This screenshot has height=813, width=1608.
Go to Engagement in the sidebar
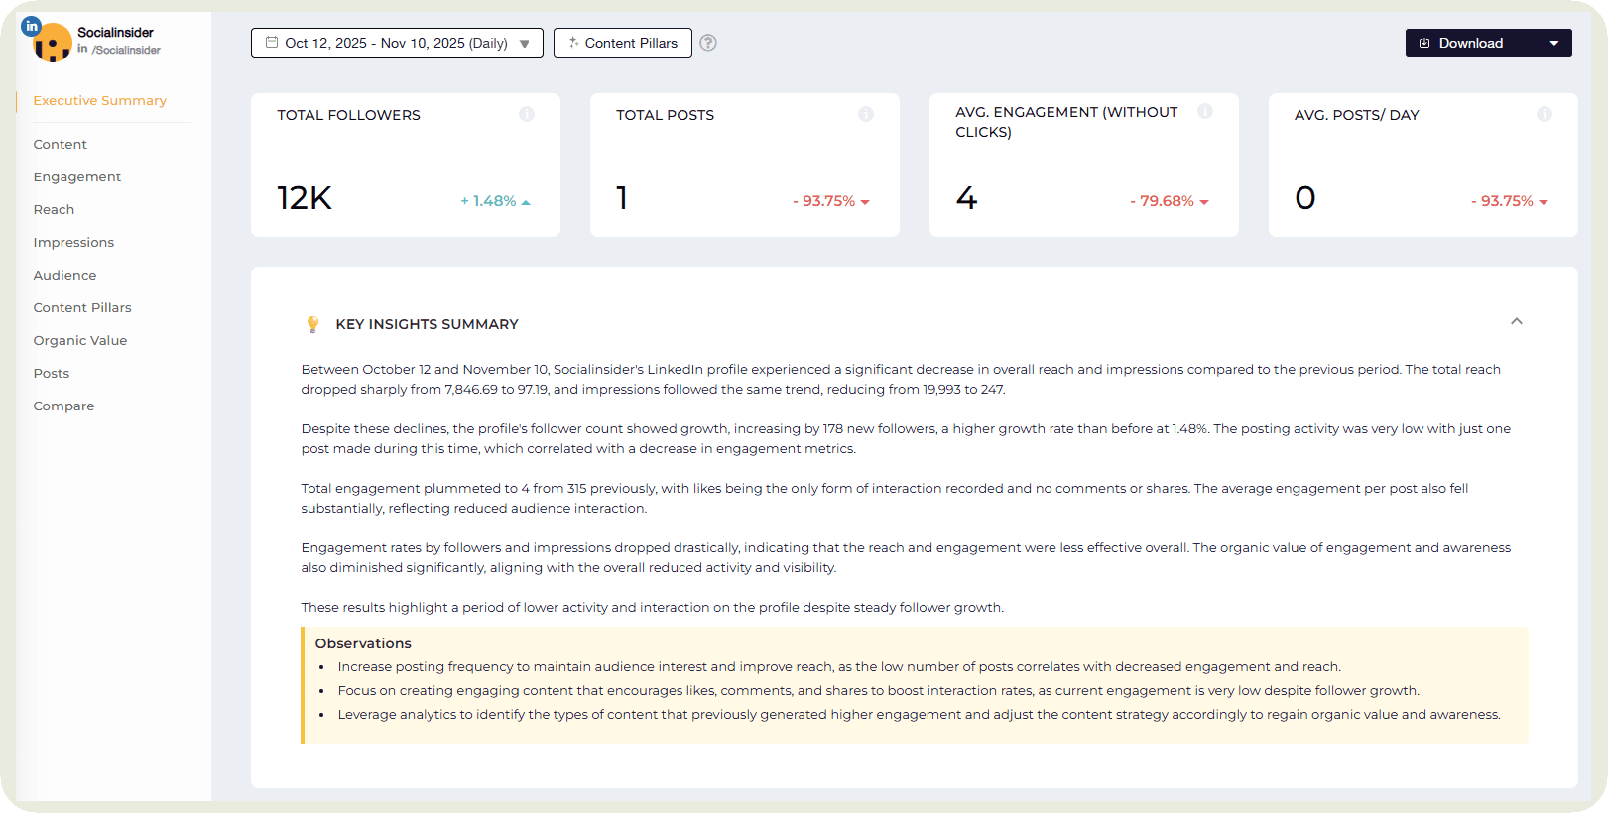pyautogui.click(x=77, y=176)
